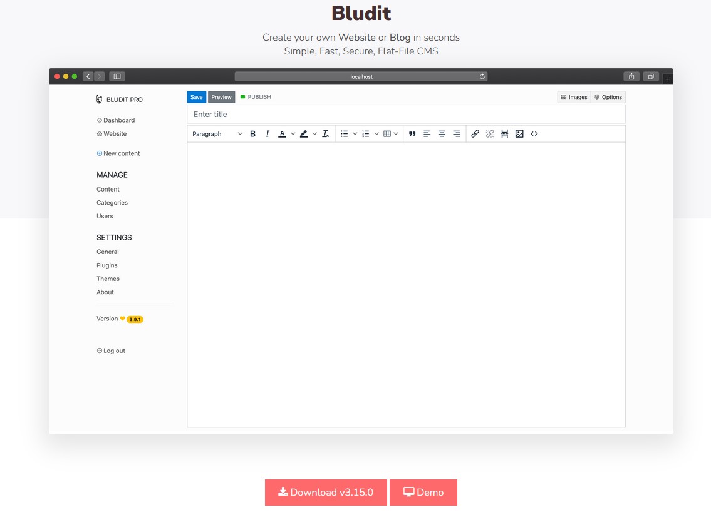
Task: Toggle italic text formatting
Action: (267, 134)
